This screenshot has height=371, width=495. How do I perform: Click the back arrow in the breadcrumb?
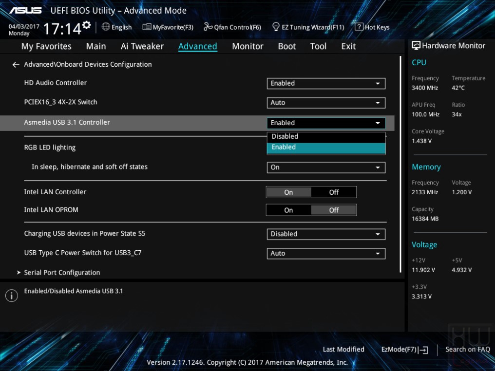click(16, 65)
